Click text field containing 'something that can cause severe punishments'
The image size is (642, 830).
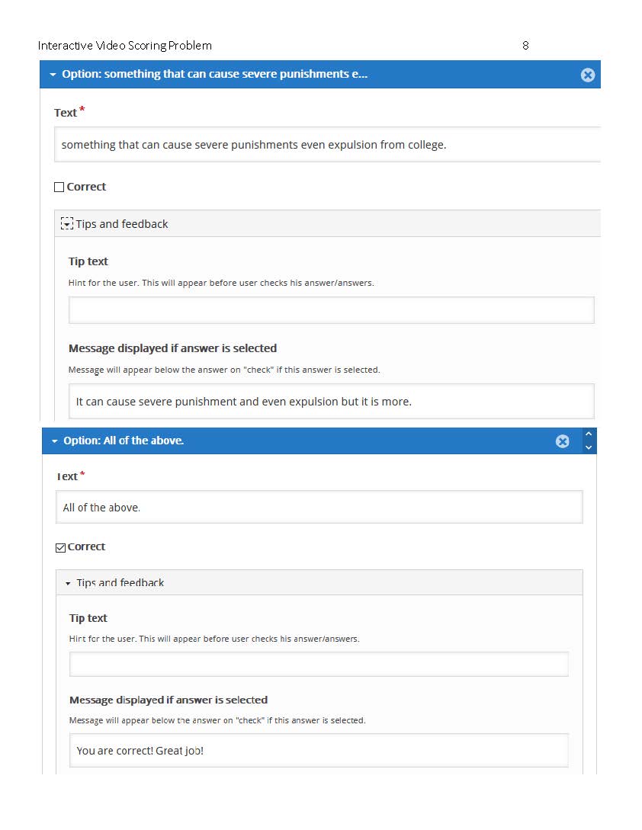tap(327, 145)
